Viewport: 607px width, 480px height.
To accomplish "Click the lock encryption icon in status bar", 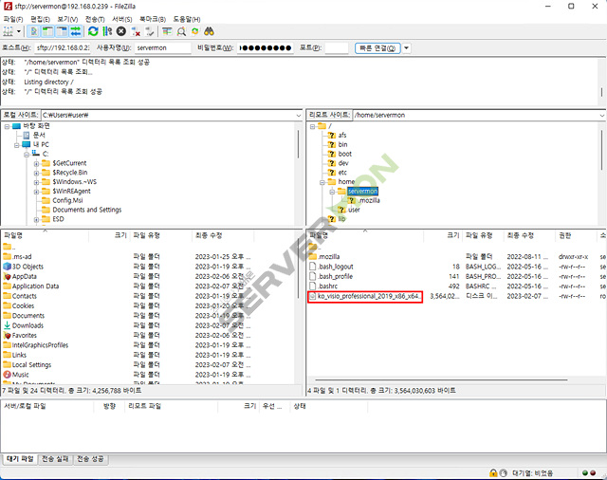I will 493,472.
